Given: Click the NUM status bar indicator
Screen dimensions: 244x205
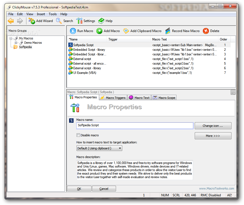Looking at the screenshot, I should tap(165, 195).
